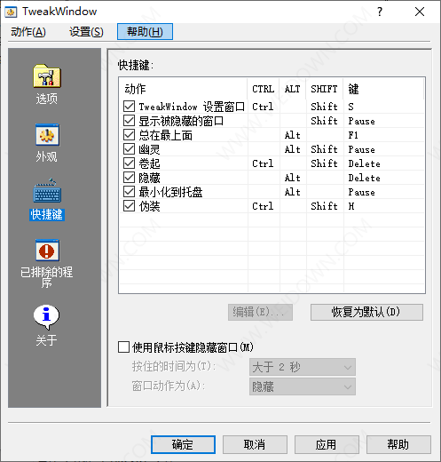Enable 使用鼠标按键隐藏窗口(M) checkbox

click(x=123, y=347)
